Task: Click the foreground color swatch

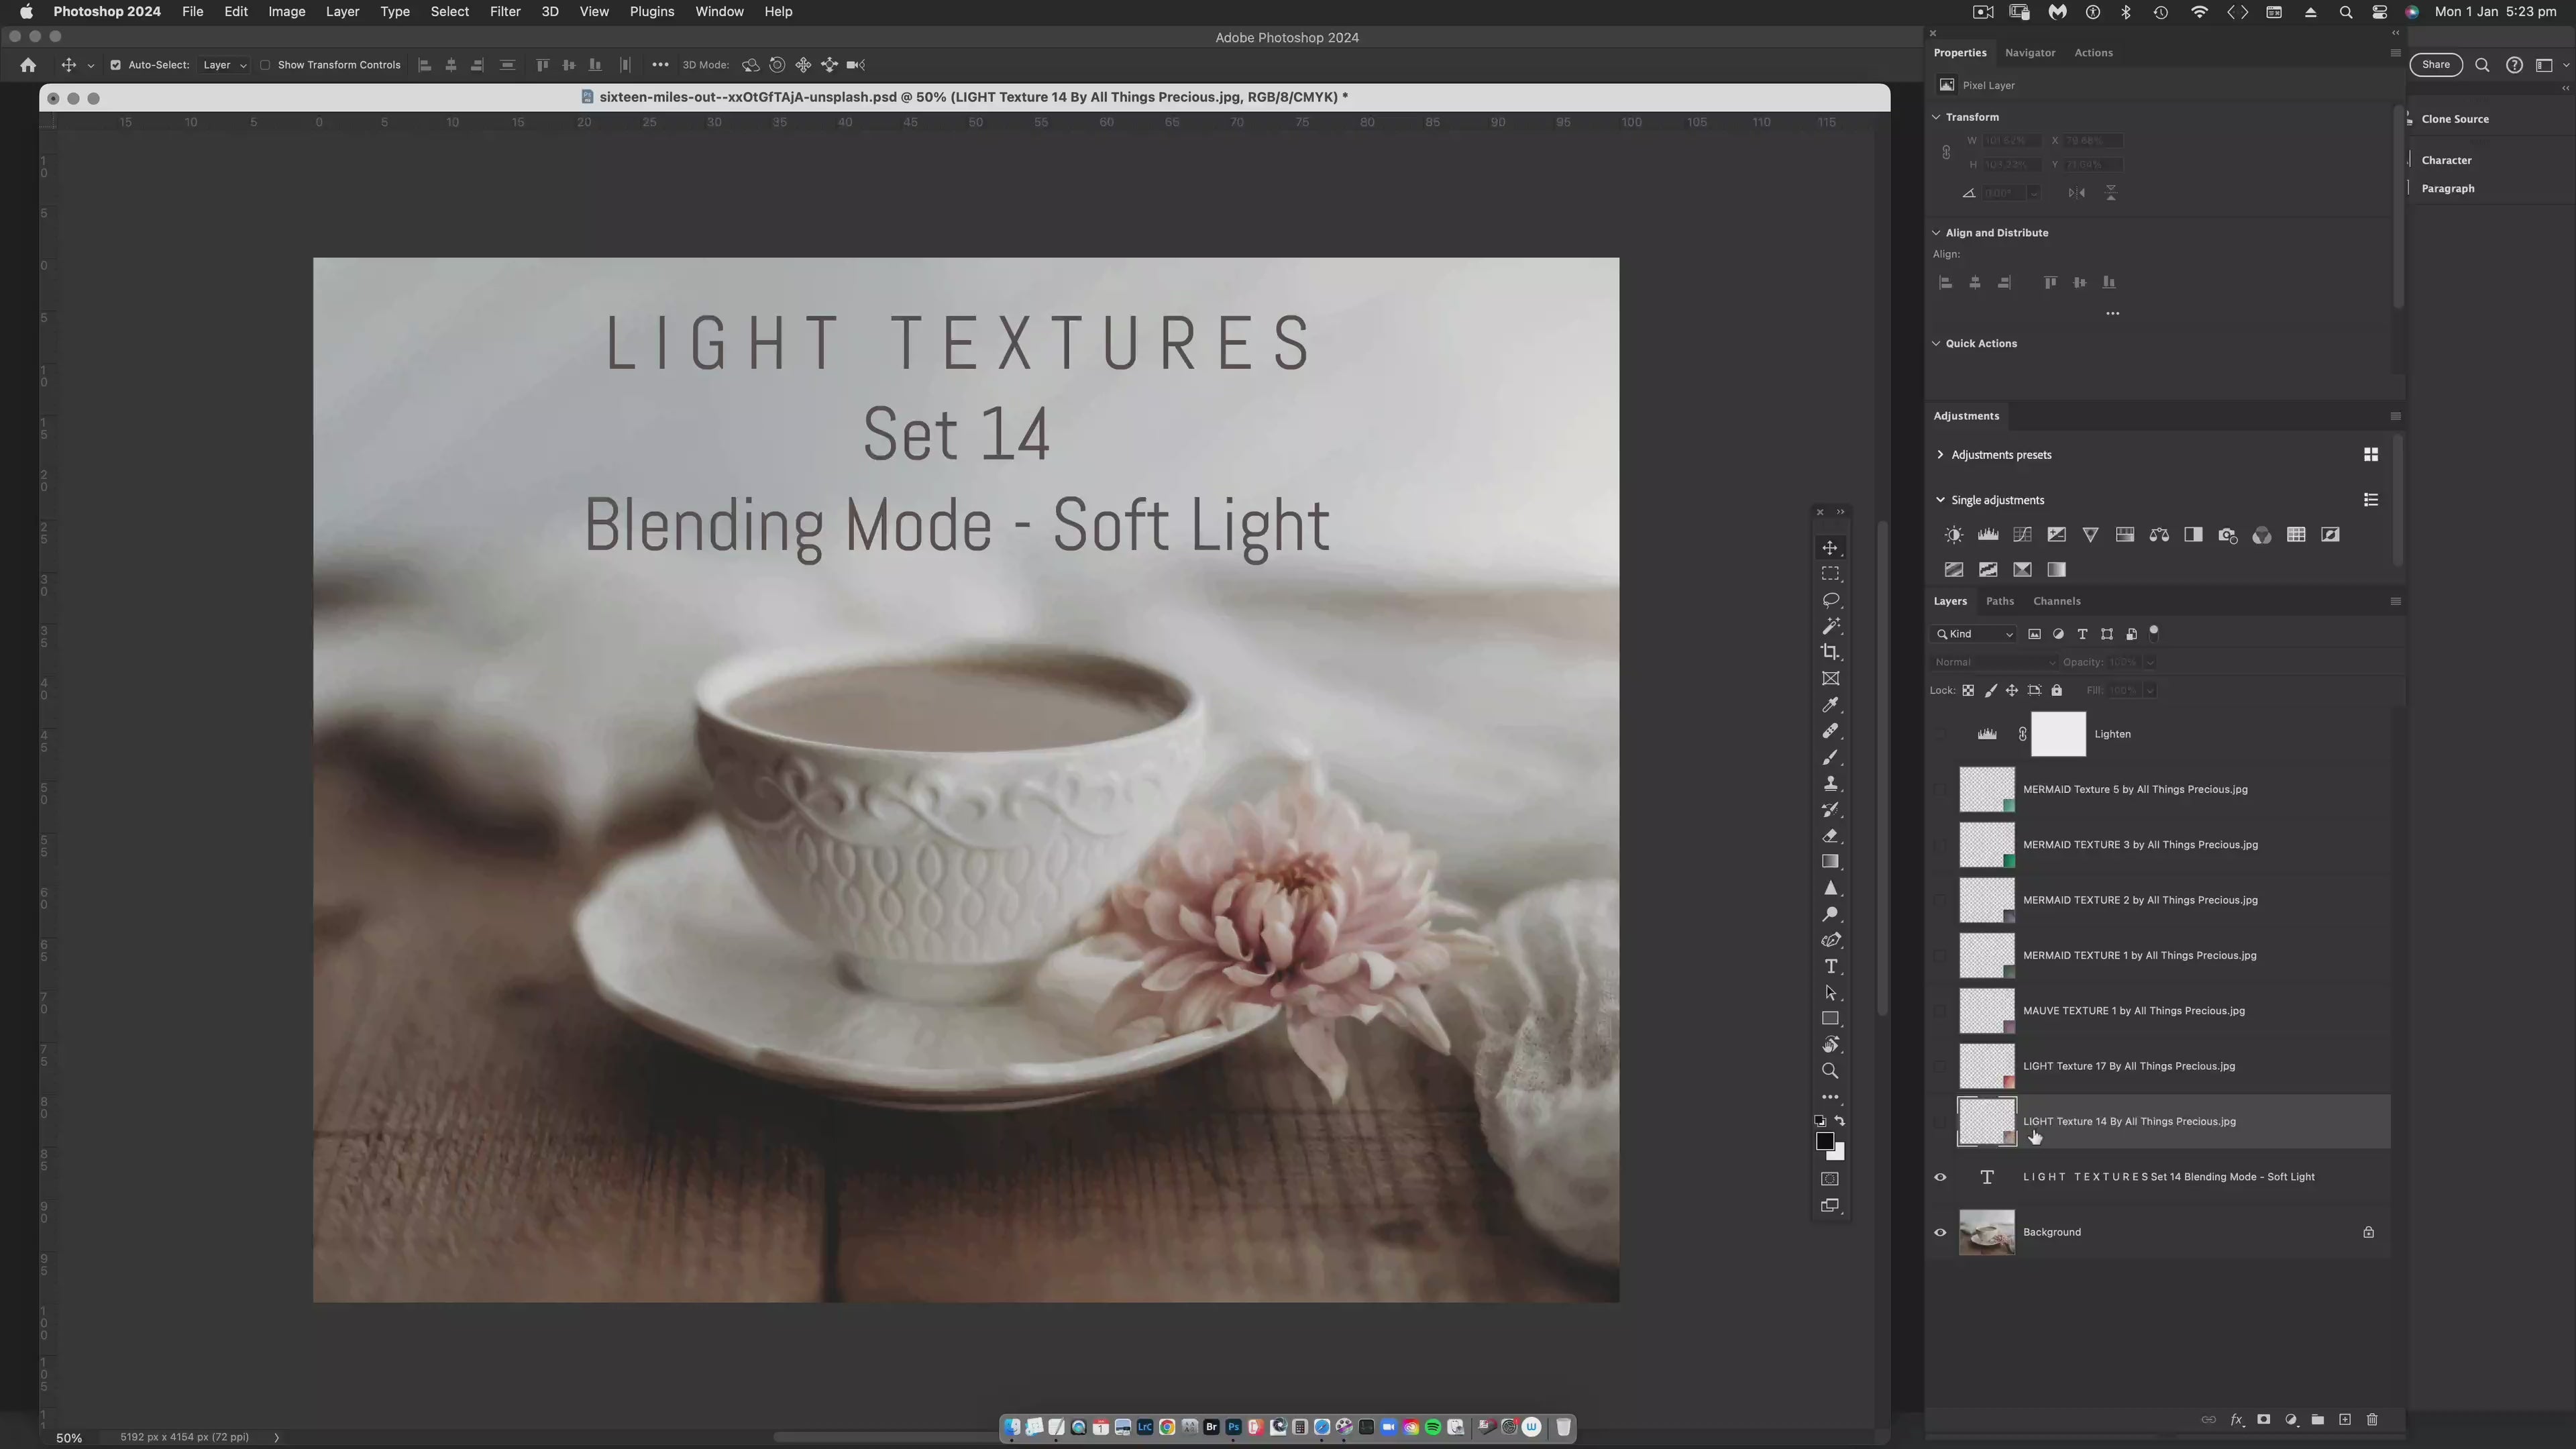Action: point(1824,1141)
